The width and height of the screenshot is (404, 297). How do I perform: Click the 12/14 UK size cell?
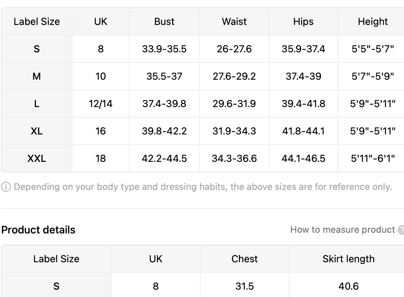pyautogui.click(x=100, y=104)
